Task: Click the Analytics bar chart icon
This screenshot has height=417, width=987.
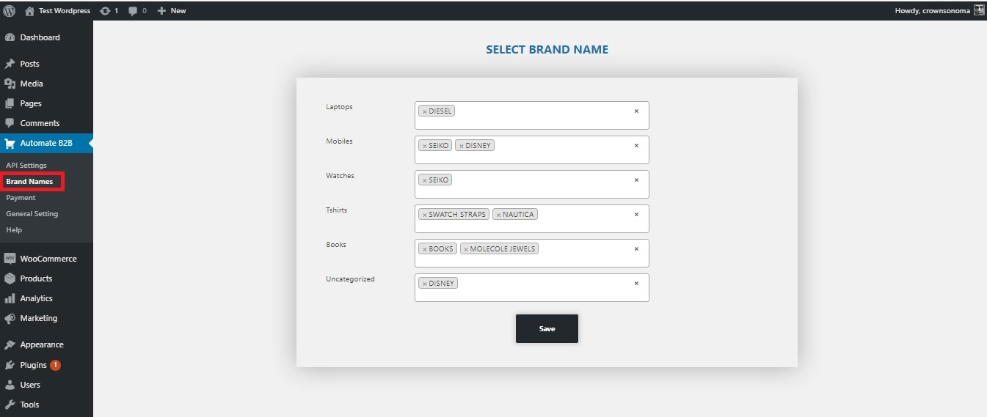Action: (10, 298)
